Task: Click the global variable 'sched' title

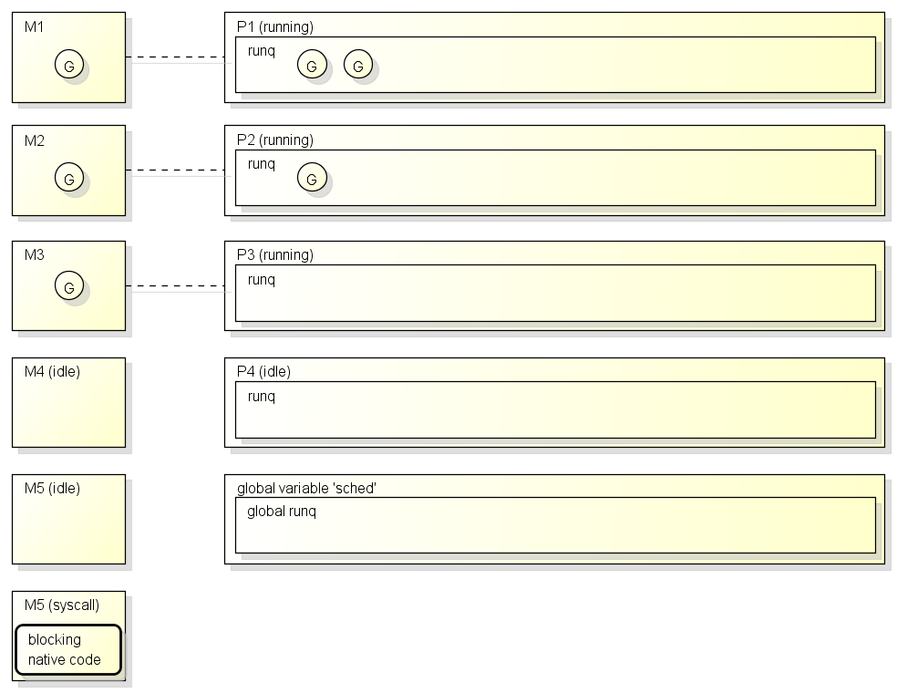Action: pos(306,488)
